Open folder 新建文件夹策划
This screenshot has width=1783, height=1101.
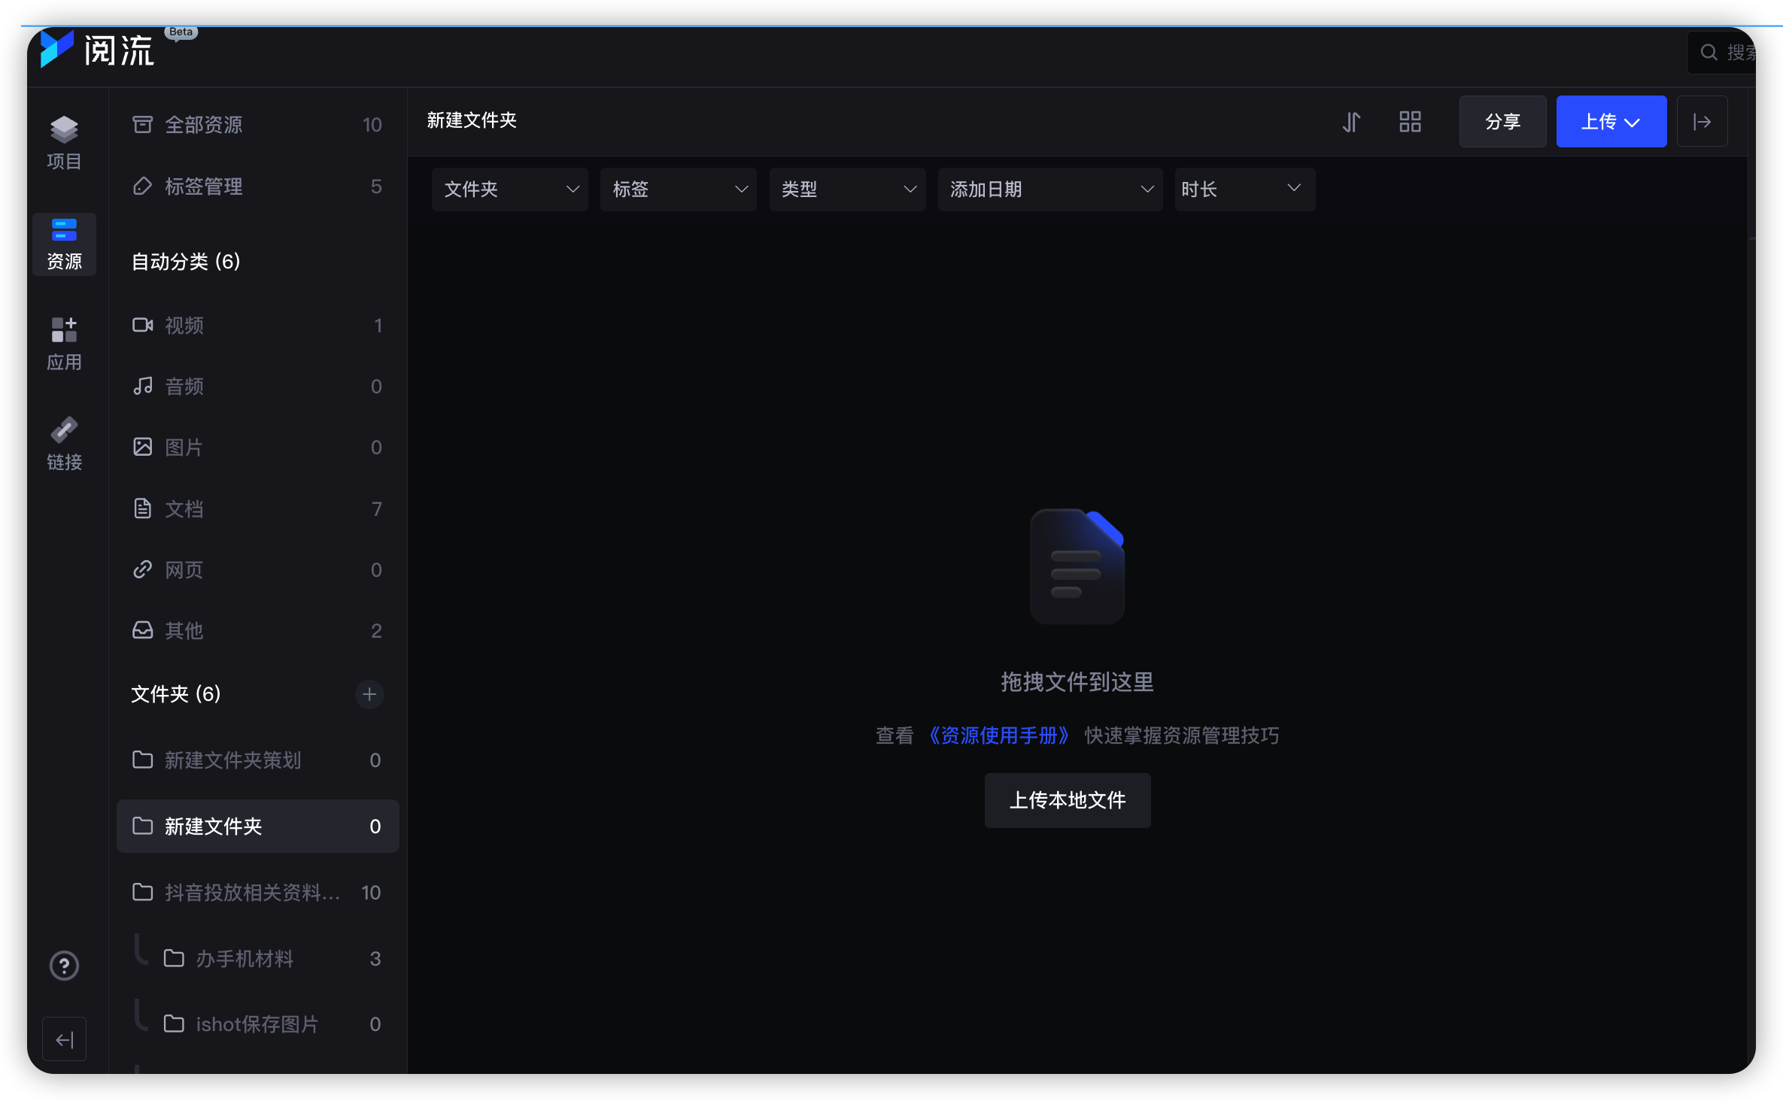(x=257, y=760)
